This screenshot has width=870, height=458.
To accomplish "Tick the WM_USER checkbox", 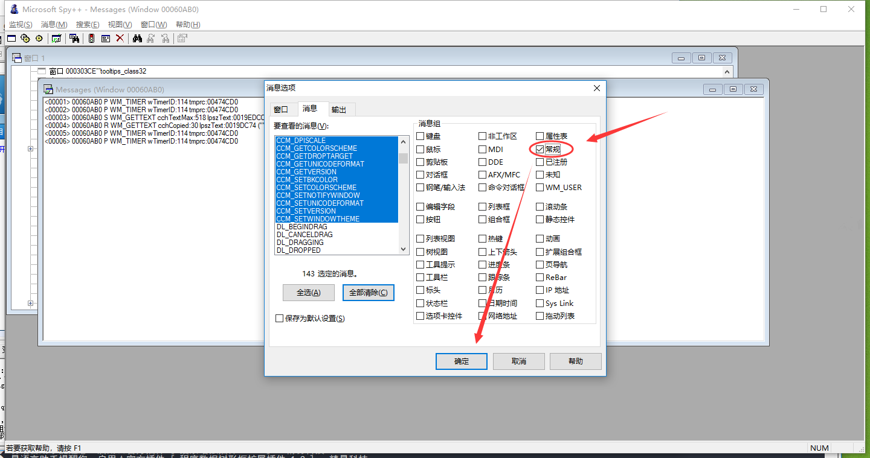I will point(540,188).
